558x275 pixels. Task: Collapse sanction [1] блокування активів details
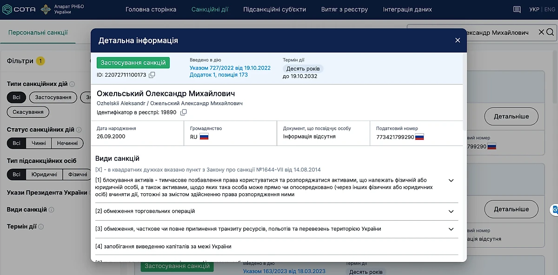coord(451,180)
